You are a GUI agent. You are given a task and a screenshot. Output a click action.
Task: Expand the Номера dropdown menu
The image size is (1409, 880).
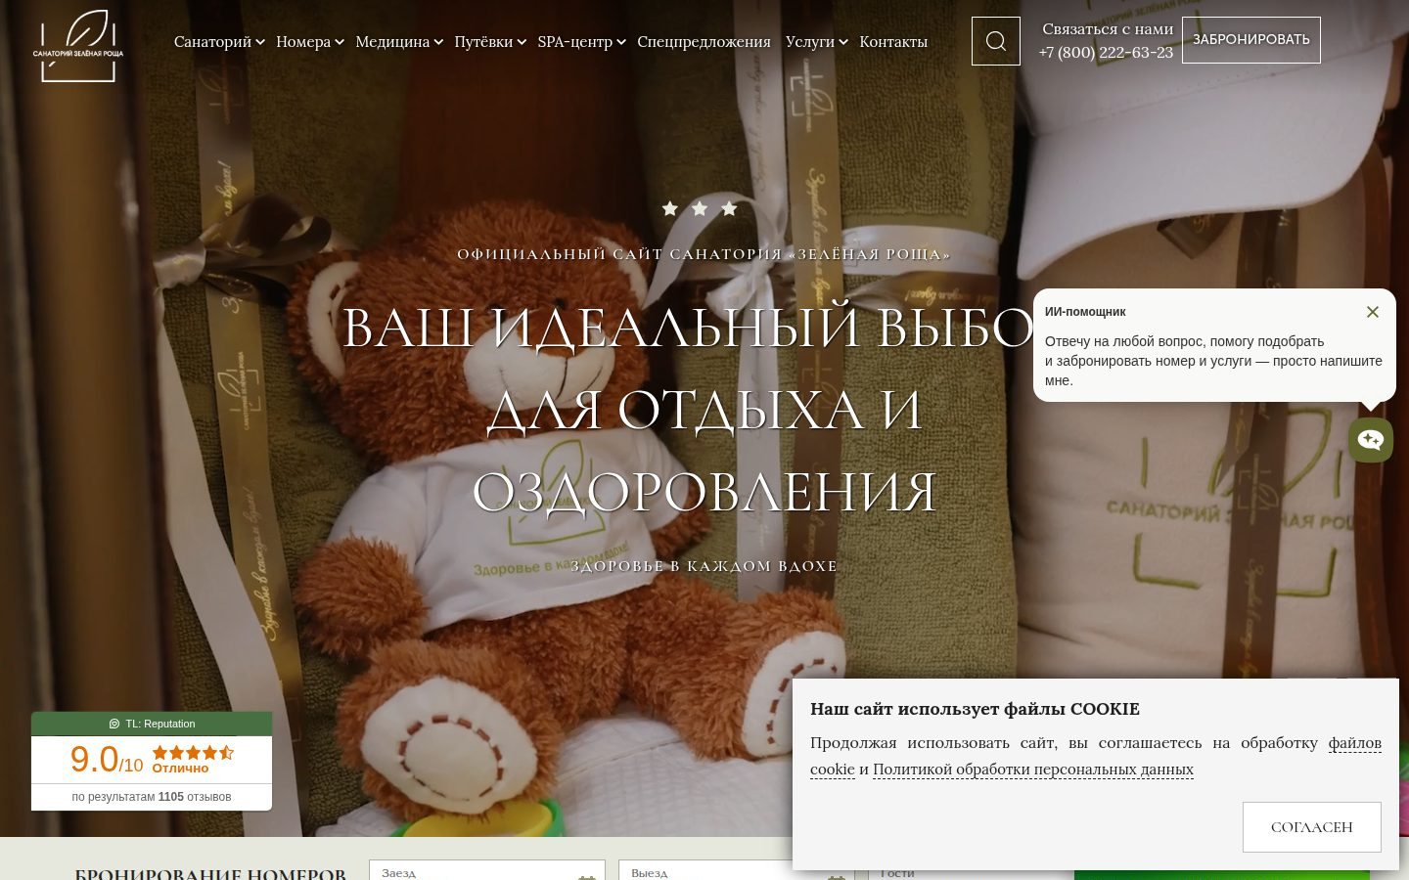[309, 41]
